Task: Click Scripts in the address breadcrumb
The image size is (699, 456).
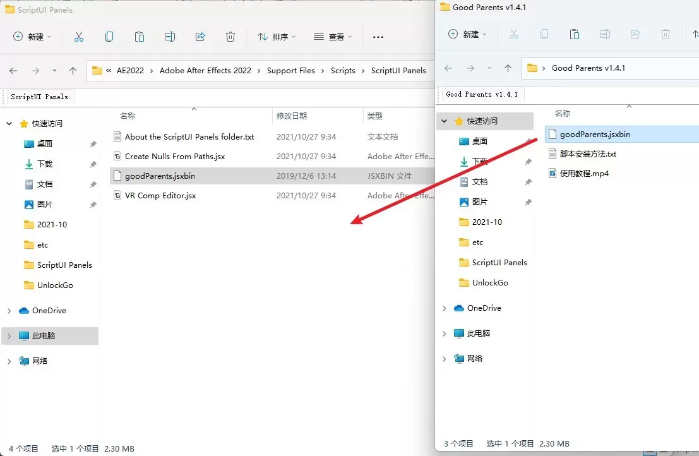Action: point(343,71)
